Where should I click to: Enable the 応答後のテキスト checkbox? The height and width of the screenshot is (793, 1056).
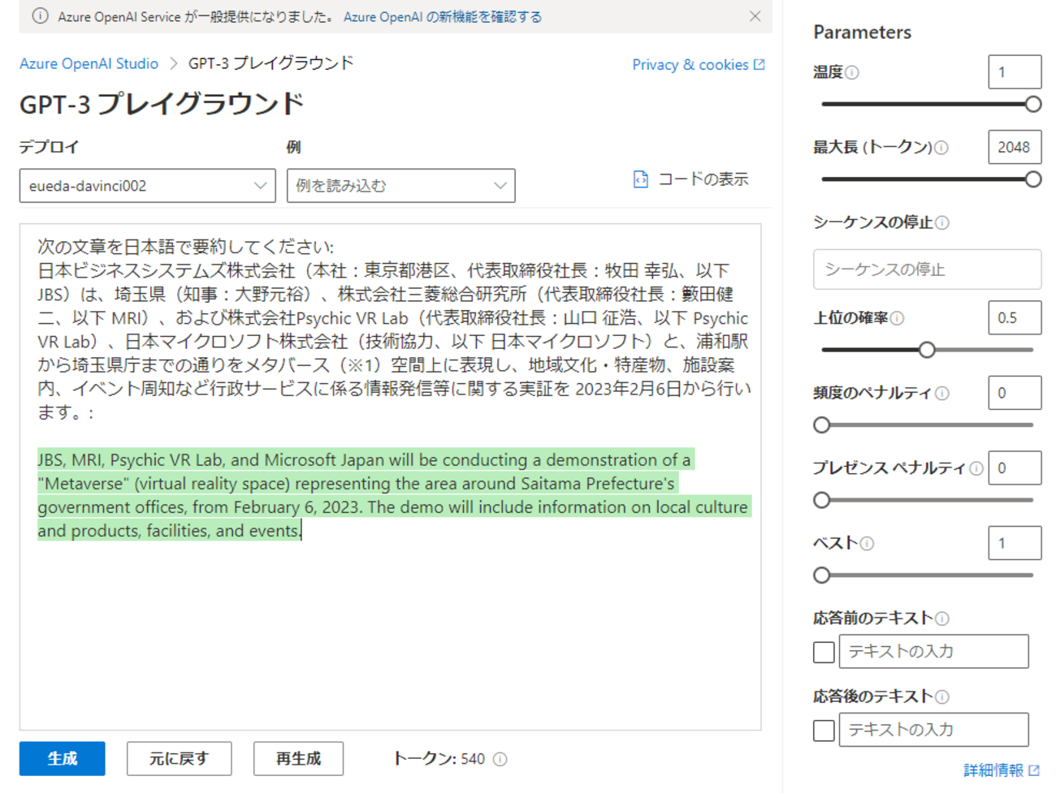(824, 730)
